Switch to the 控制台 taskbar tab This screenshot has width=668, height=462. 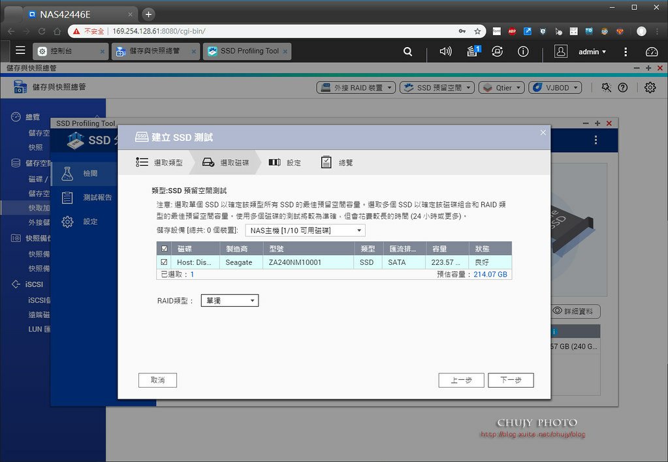pos(71,51)
